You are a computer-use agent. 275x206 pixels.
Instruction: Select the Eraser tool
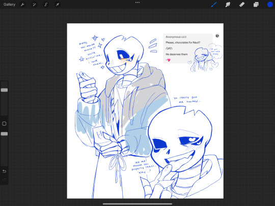pos(242,5)
